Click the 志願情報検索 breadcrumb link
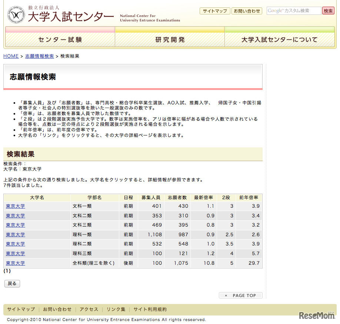The width and height of the screenshot is (340, 324). (x=39, y=56)
